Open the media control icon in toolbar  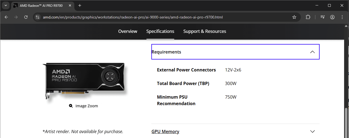click(x=323, y=17)
